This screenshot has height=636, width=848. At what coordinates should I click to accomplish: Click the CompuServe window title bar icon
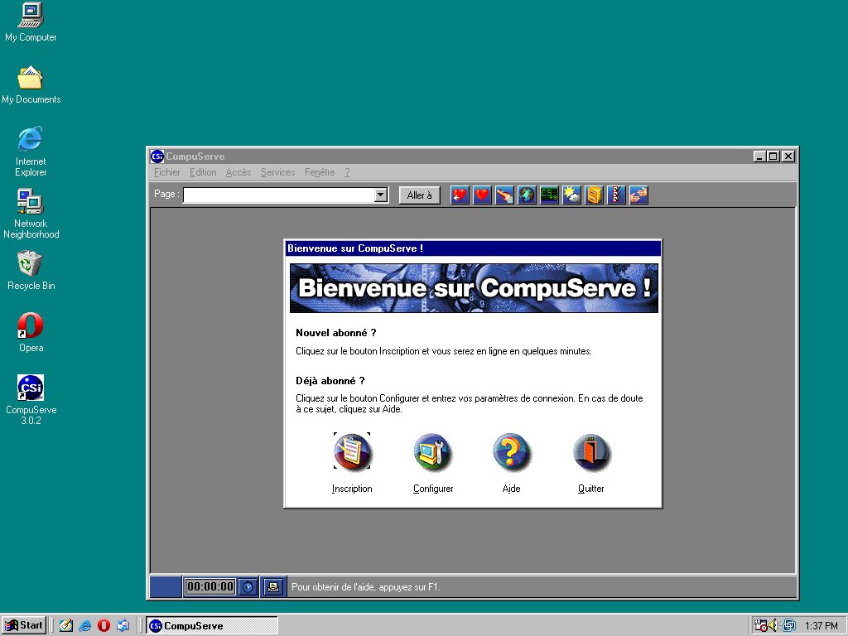click(157, 157)
